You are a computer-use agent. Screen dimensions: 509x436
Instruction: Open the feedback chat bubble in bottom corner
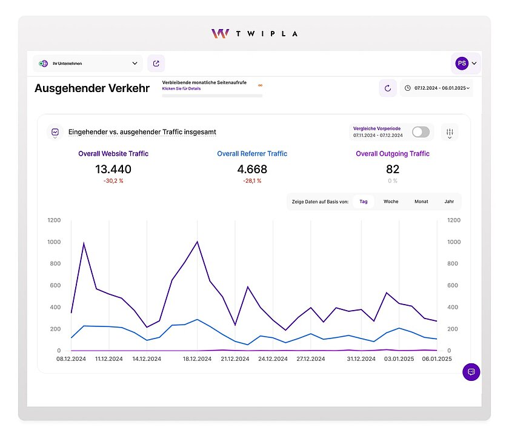point(471,372)
